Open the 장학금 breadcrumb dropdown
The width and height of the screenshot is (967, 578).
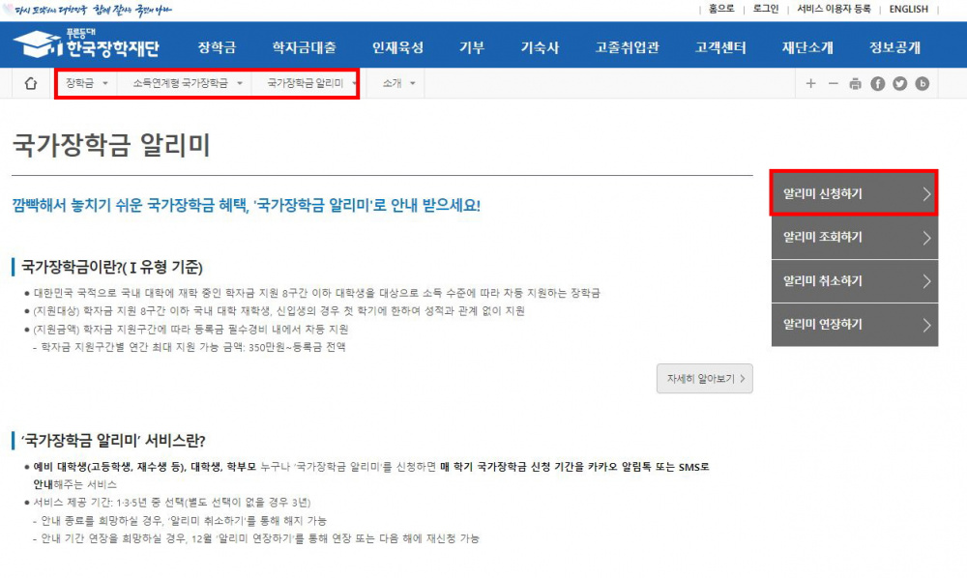coord(82,83)
